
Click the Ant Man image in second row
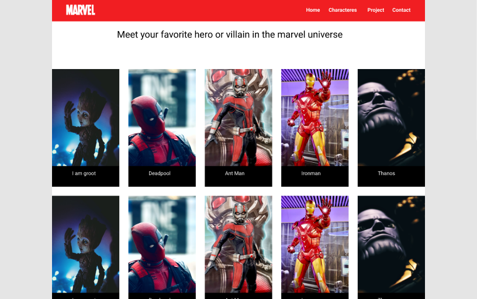(x=238, y=244)
